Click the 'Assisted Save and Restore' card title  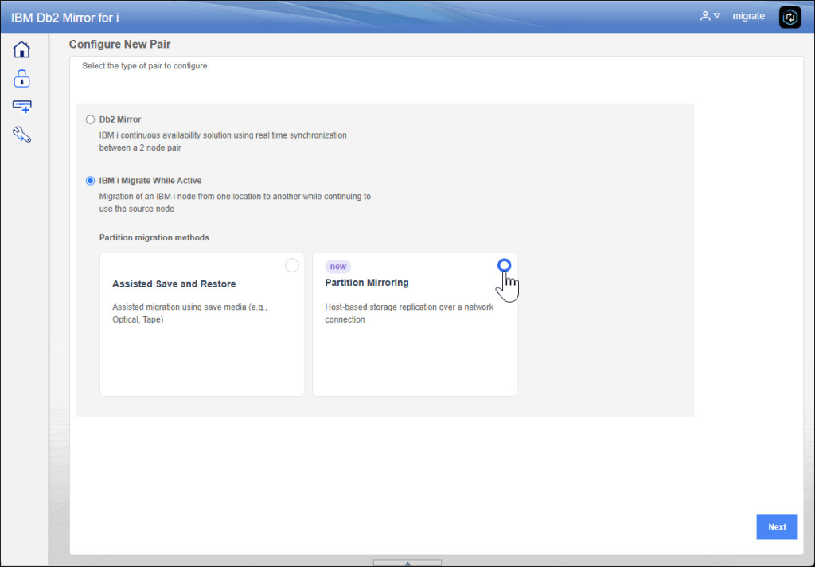point(174,284)
